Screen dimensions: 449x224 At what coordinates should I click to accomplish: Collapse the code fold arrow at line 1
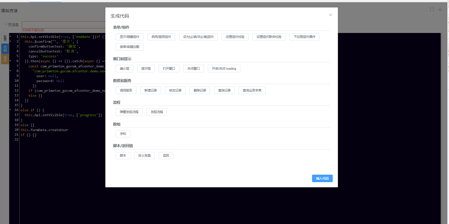pyautogui.click(x=10, y=37)
